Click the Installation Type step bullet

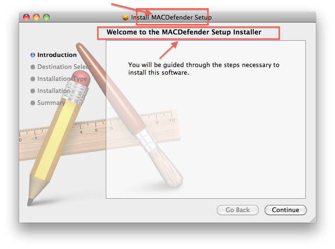[x=33, y=79]
